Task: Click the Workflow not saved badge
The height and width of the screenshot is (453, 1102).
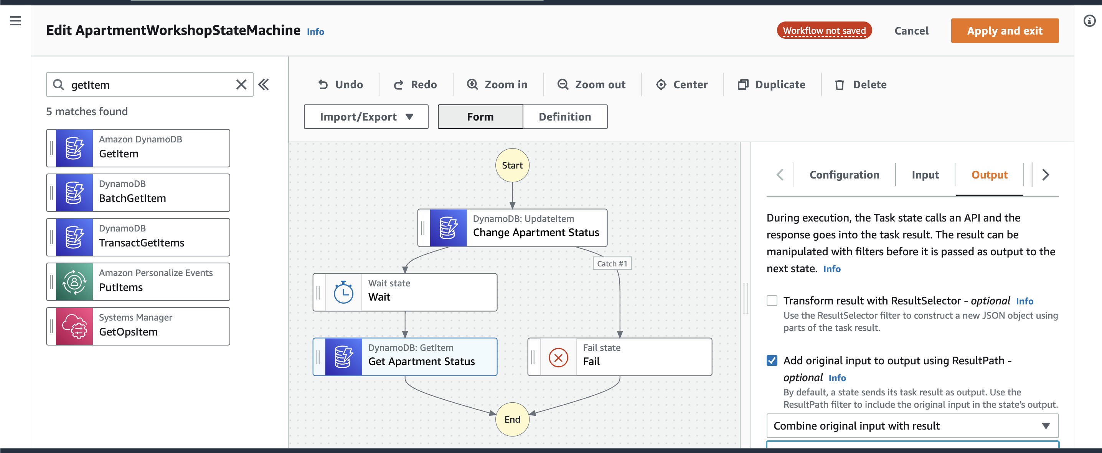Action: [824, 30]
